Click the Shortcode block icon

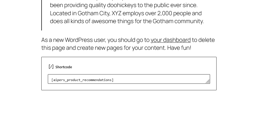[51, 67]
